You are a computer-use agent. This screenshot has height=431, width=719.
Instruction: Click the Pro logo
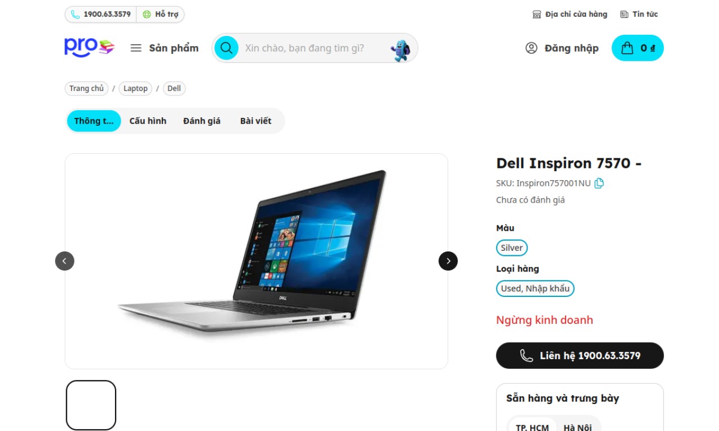tap(89, 48)
